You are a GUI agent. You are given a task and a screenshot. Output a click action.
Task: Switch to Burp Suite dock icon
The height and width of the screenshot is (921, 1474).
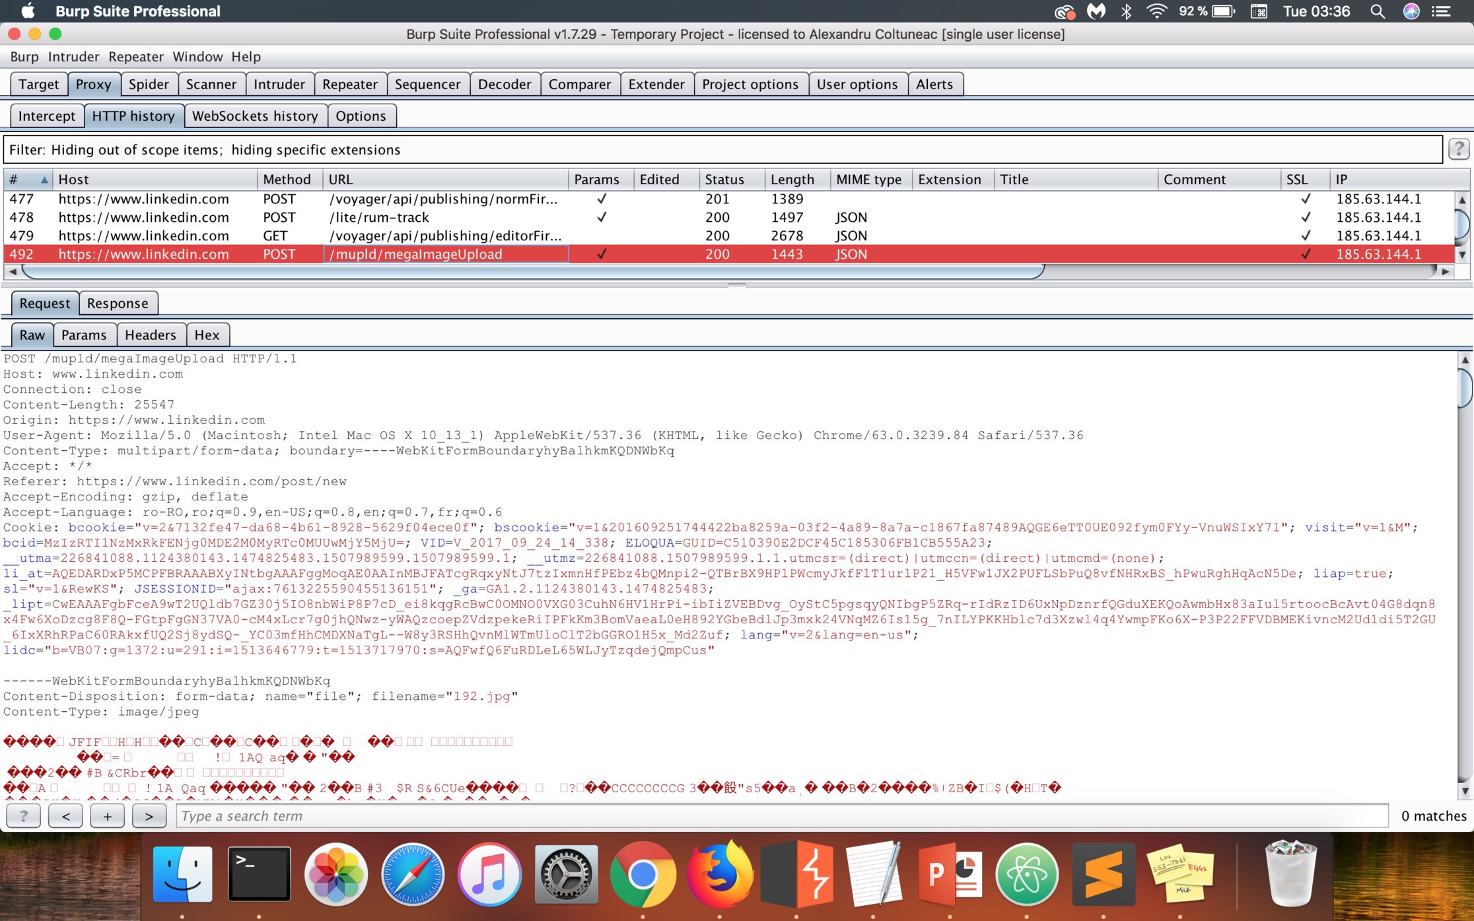tap(796, 875)
